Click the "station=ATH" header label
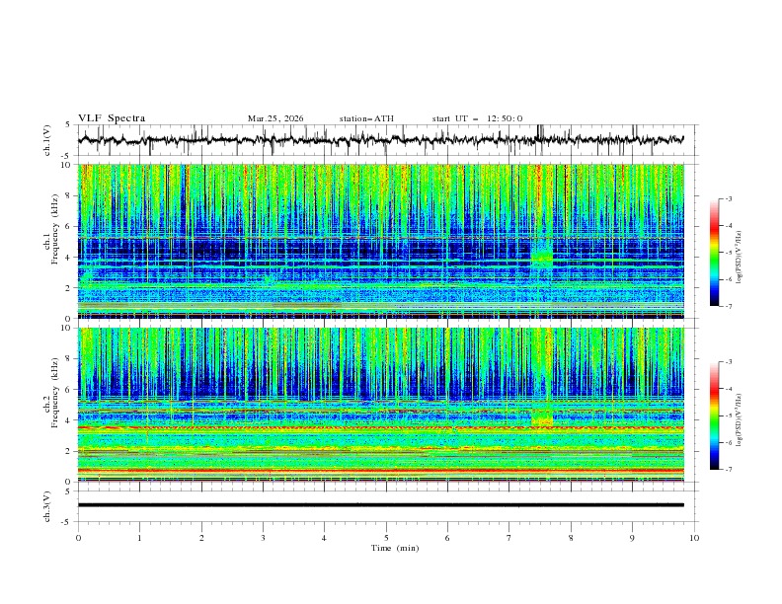 366,118
